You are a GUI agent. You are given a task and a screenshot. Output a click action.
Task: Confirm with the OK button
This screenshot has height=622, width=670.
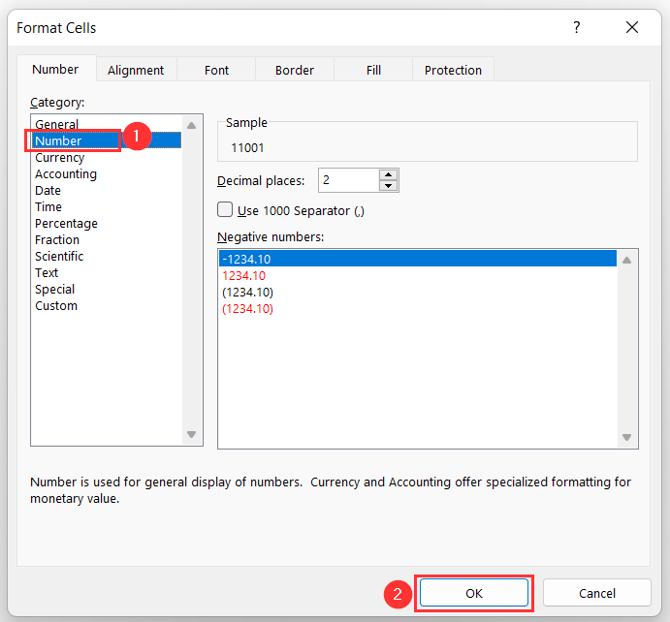(474, 593)
